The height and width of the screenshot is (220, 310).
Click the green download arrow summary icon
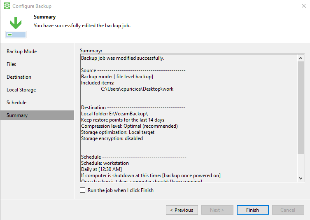pyautogui.click(x=16, y=28)
